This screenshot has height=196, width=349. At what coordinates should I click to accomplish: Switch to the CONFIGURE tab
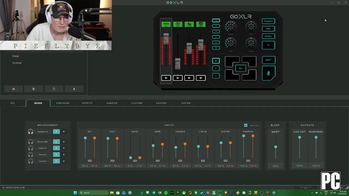(x=63, y=103)
